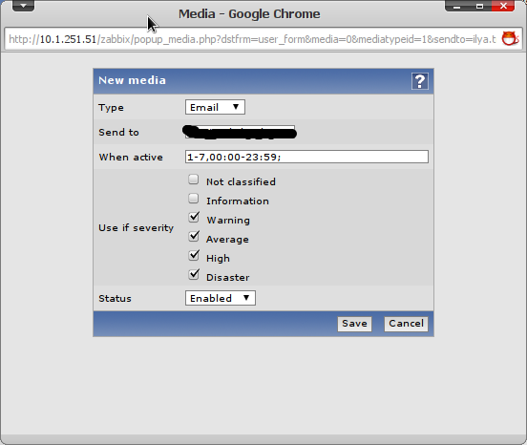
Task: Open the Status dropdown set to Enabled
Action: 221,298
